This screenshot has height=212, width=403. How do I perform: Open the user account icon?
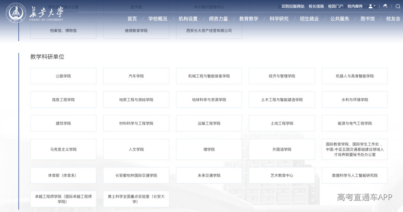pos(371,6)
